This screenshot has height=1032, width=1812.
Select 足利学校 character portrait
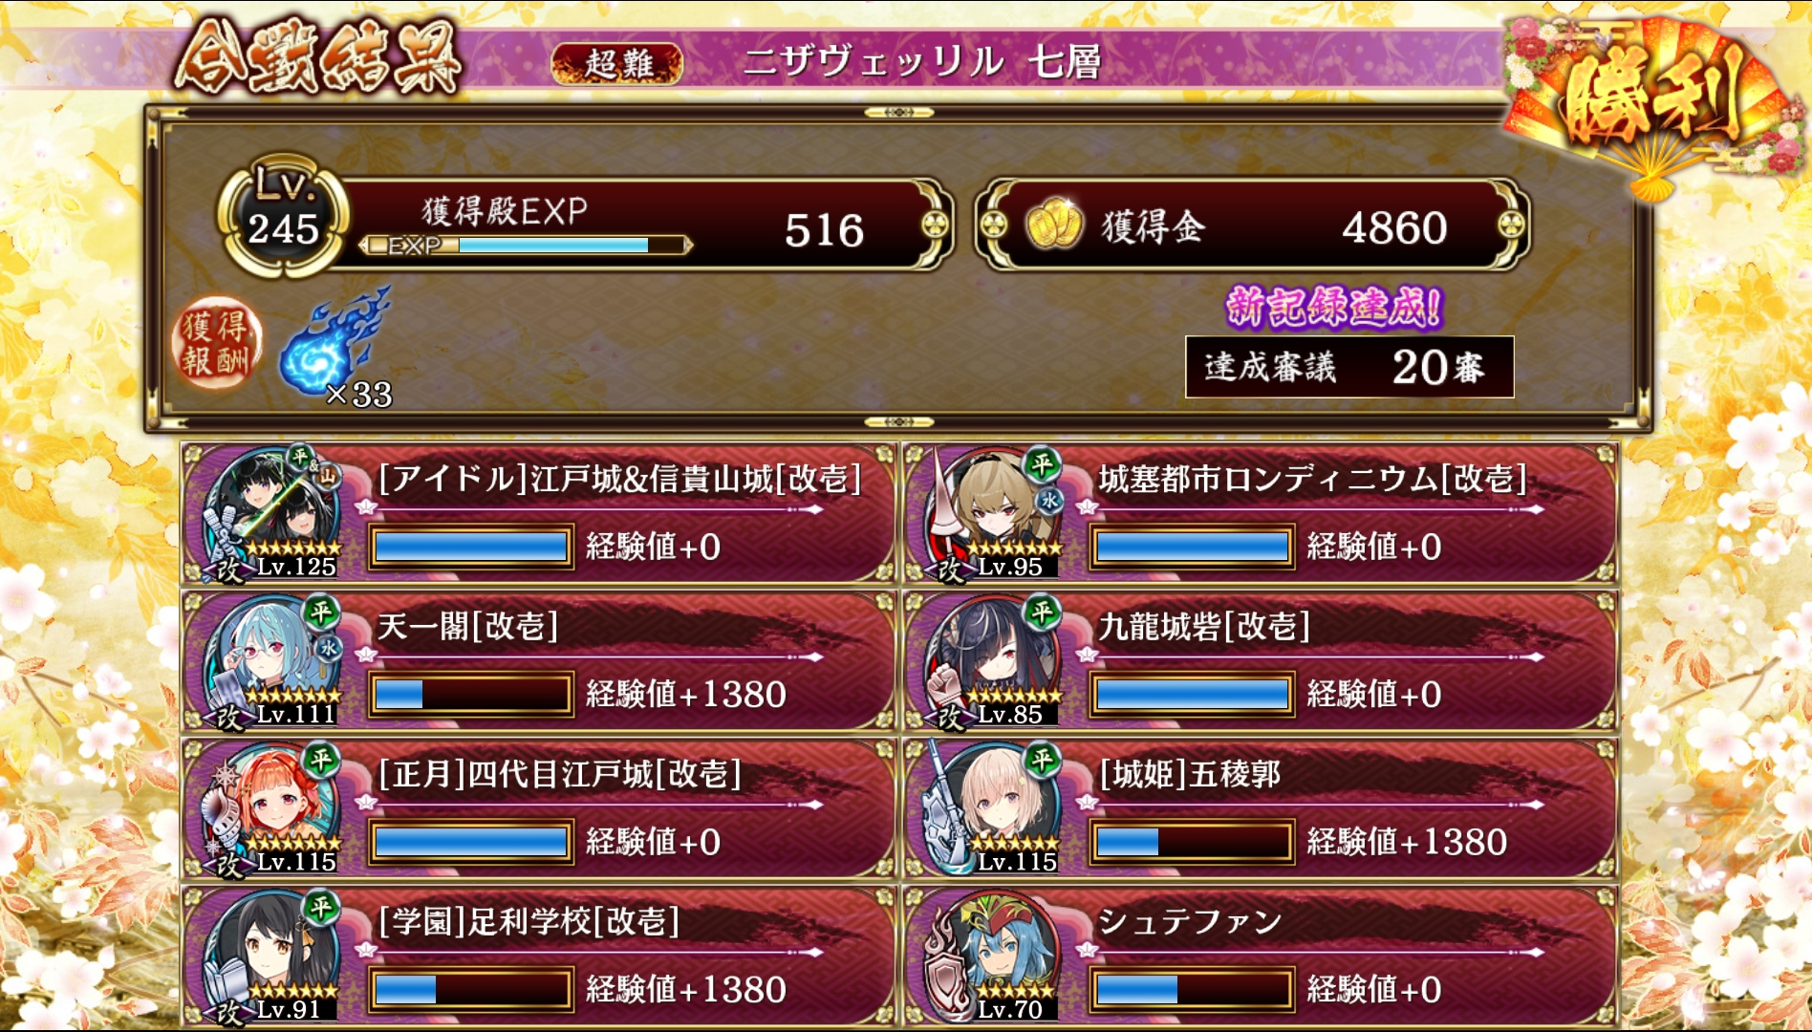coord(272,956)
